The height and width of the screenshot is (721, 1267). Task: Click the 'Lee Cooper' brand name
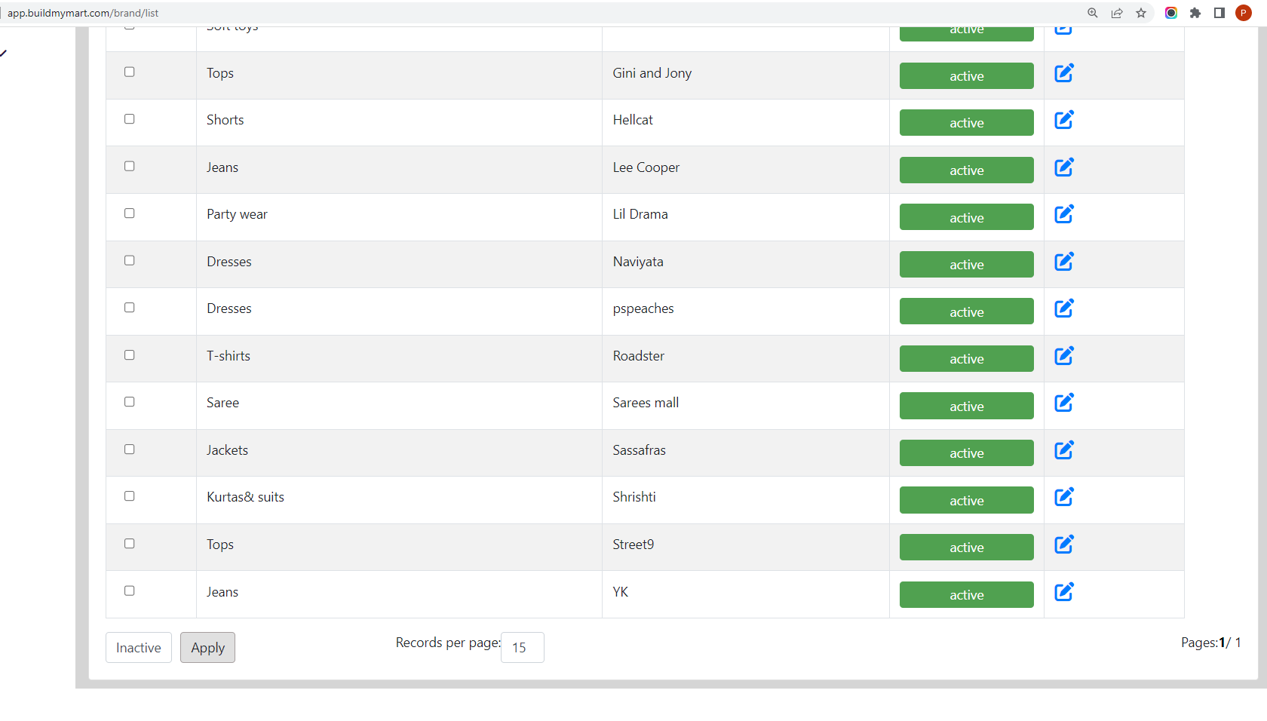pyautogui.click(x=646, y=167)
